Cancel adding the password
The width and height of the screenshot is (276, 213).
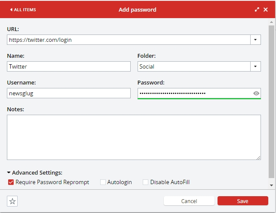(189, 201)
